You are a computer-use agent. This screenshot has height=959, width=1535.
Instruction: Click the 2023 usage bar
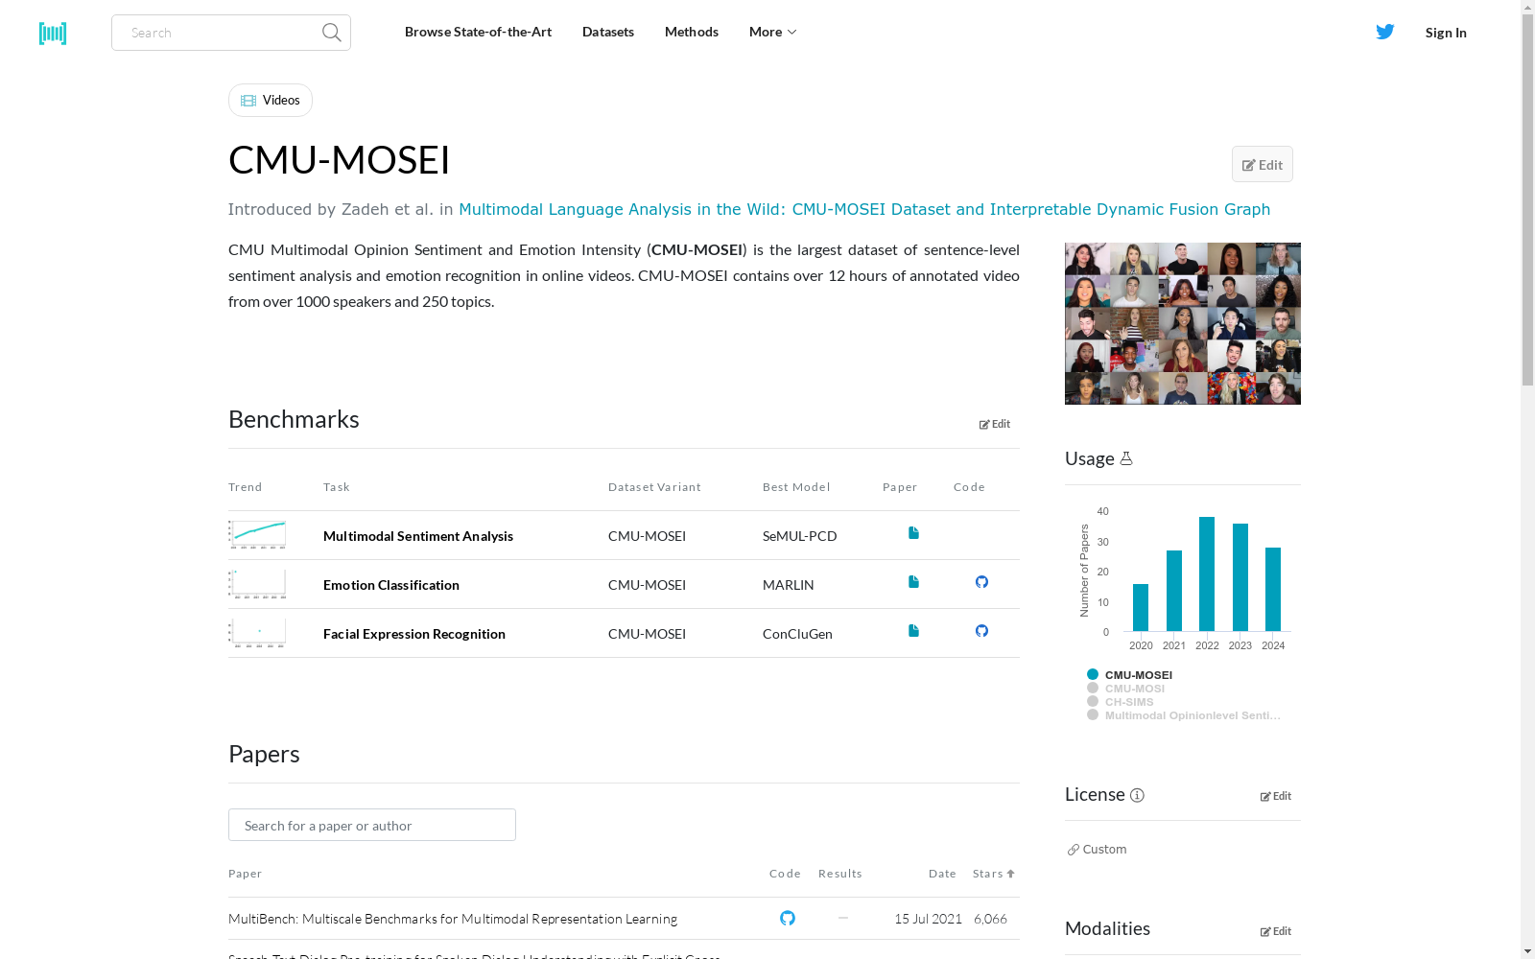point(1240,577)
